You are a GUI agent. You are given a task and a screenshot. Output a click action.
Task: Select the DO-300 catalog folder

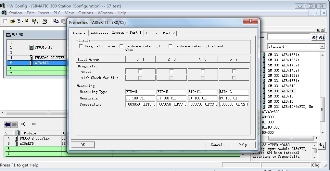tap(268, 132)
